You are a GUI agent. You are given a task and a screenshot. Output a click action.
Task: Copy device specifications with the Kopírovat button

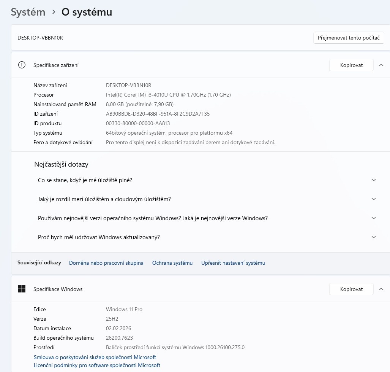coord(351,65)
